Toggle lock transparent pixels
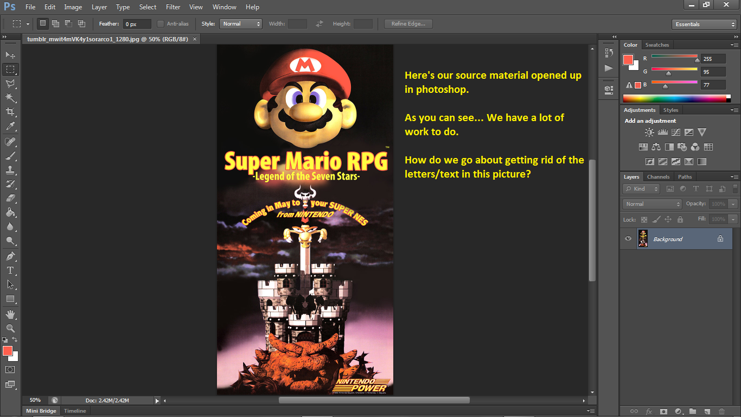The width and height of the screenshot is (741, 417). tap(644, 219)
